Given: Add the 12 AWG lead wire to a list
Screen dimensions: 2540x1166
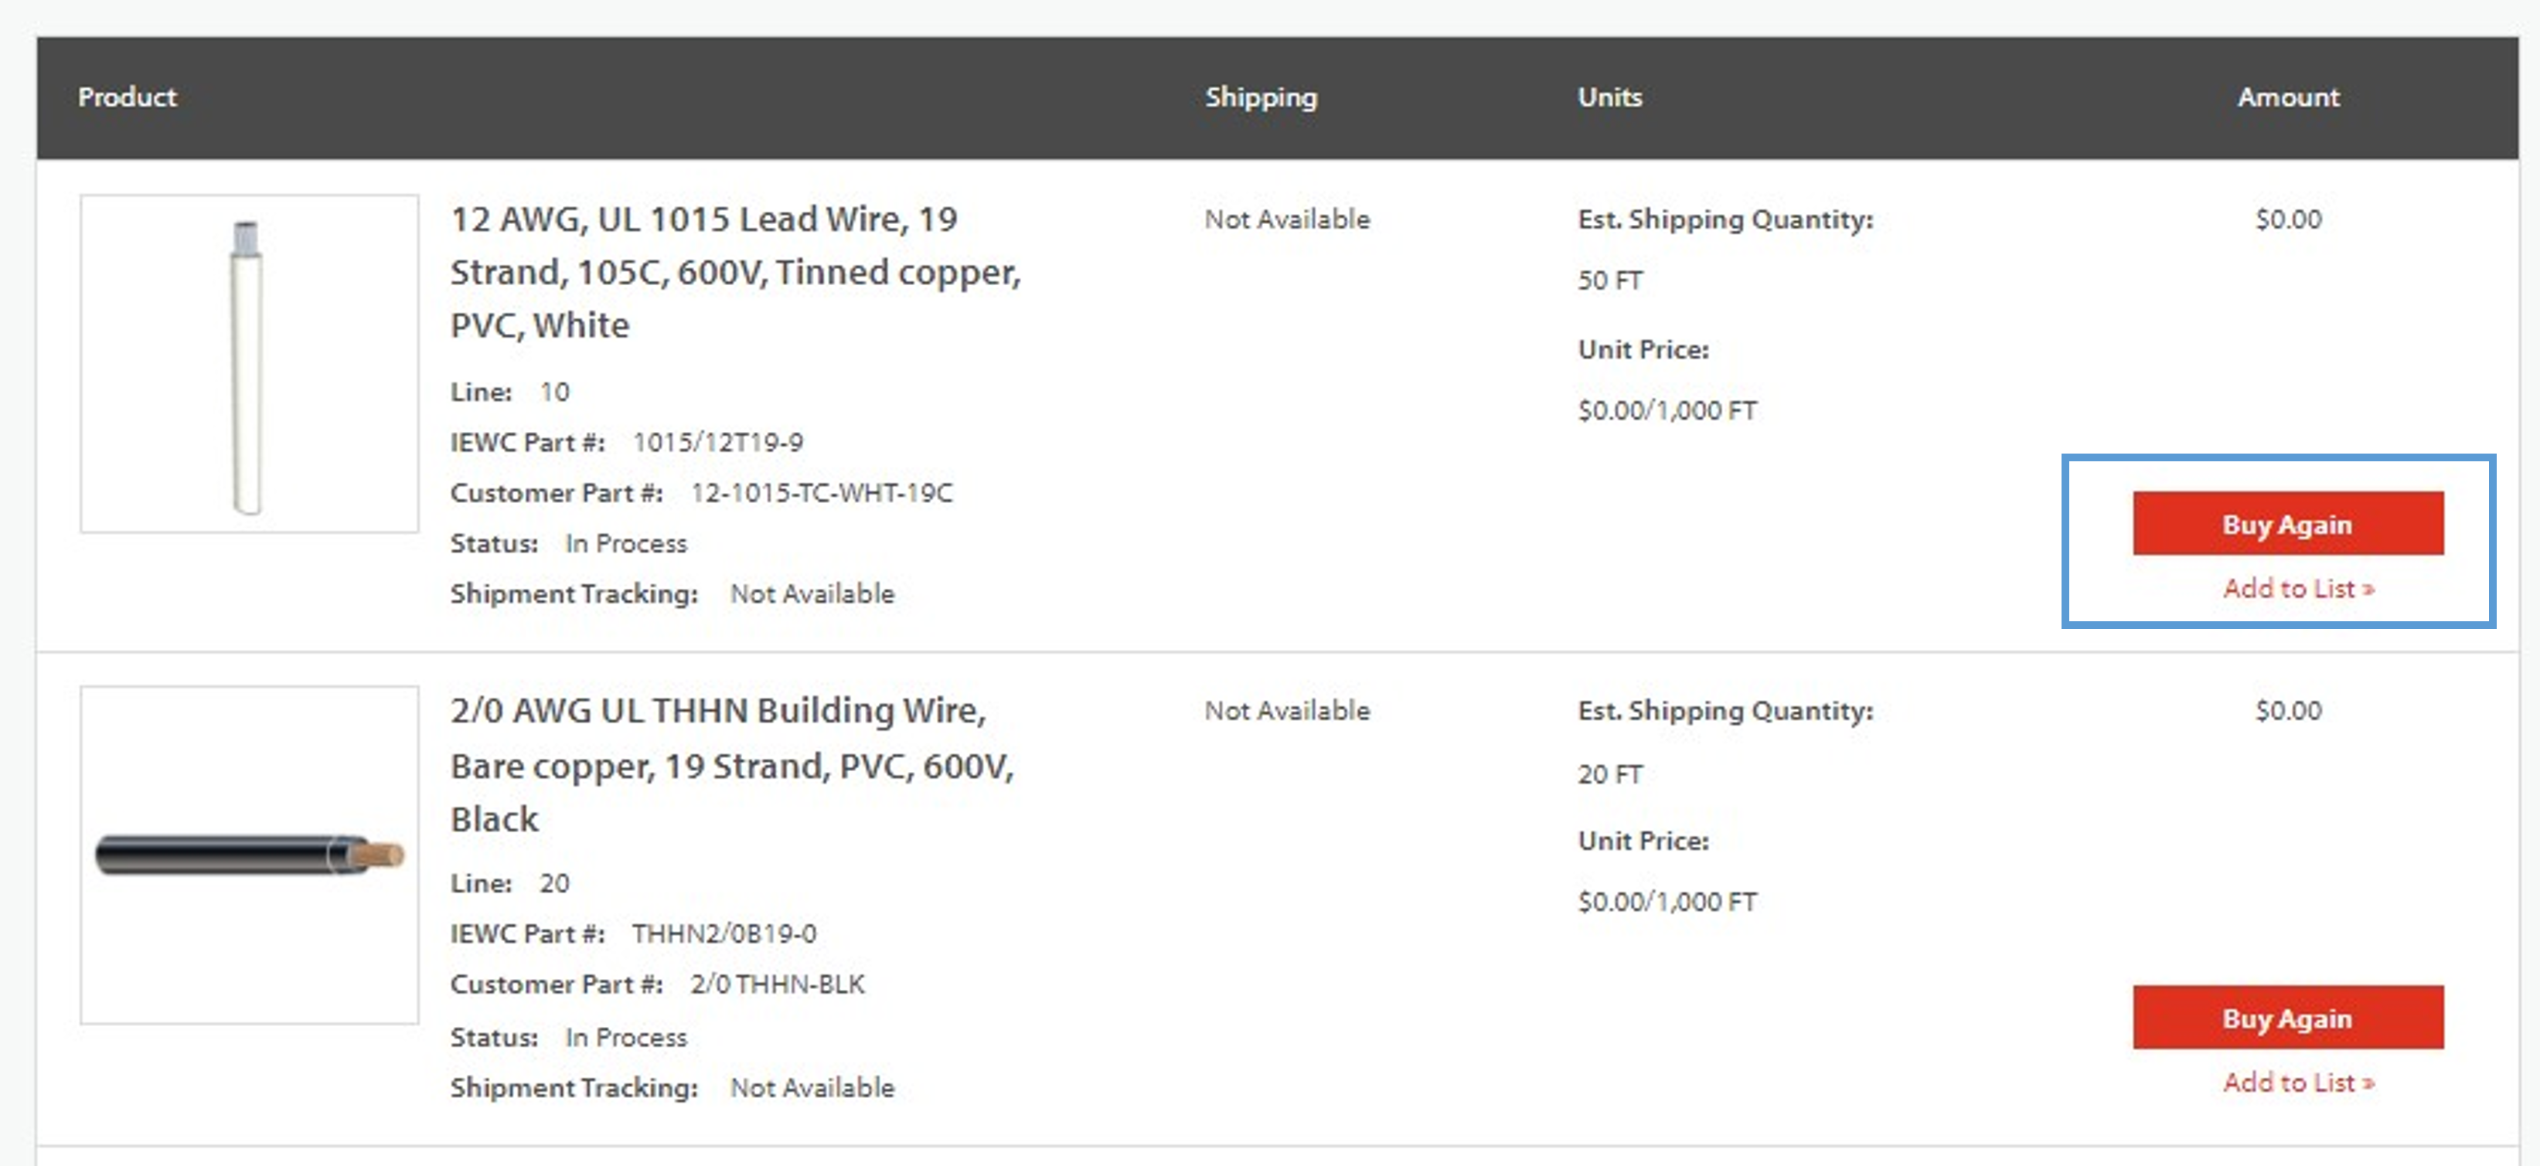Looking at the screenshot, I should tap(2297, 589).
